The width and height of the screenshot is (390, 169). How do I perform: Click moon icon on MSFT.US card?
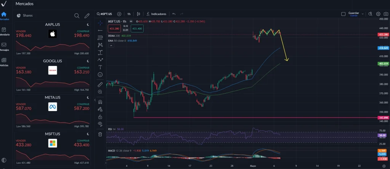pos(88,134)
